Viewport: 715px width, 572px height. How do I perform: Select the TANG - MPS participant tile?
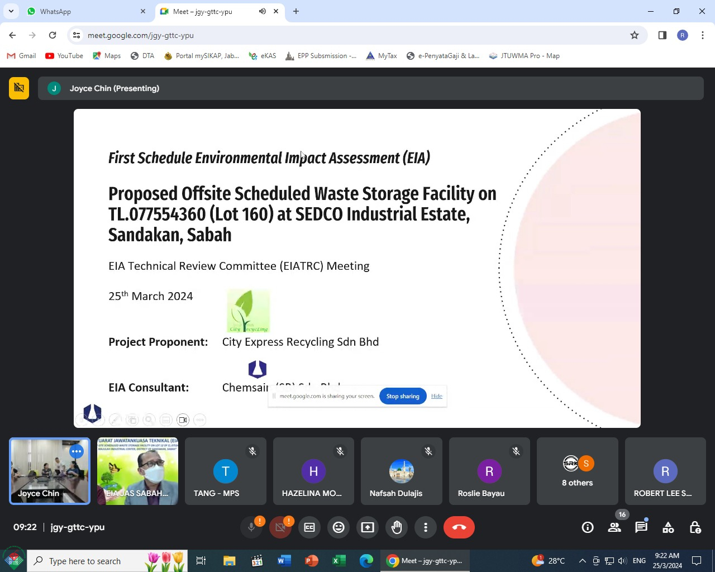(x=226, y=471)
